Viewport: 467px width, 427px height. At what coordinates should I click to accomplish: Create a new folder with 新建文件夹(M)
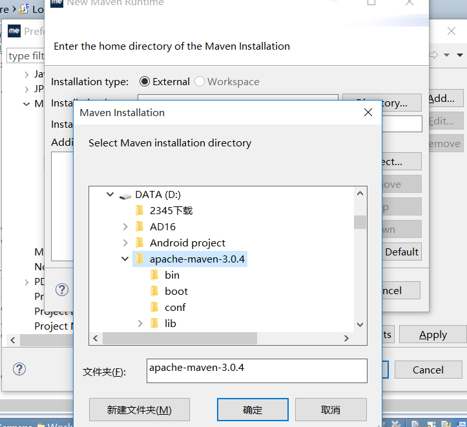(139, 410)
